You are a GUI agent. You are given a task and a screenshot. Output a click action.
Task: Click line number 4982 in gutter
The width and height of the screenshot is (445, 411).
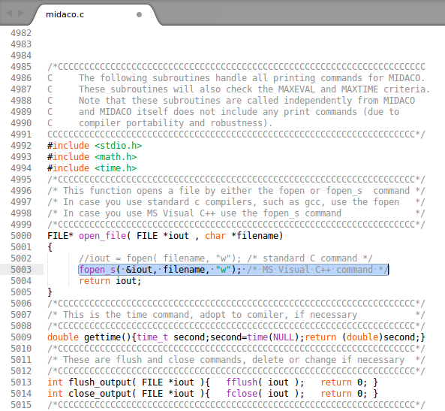click(21, 33)
